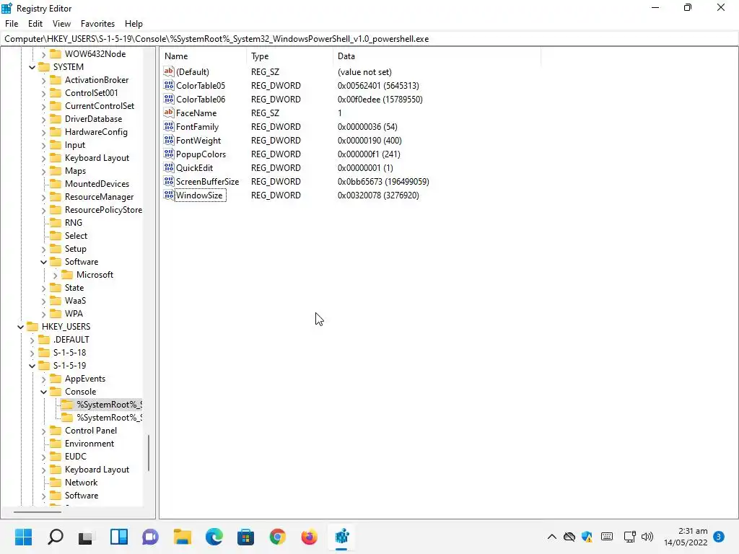Expand the S-1-5-18 key
This screenshot has width=739, height=554.
(x=32, y=353)
